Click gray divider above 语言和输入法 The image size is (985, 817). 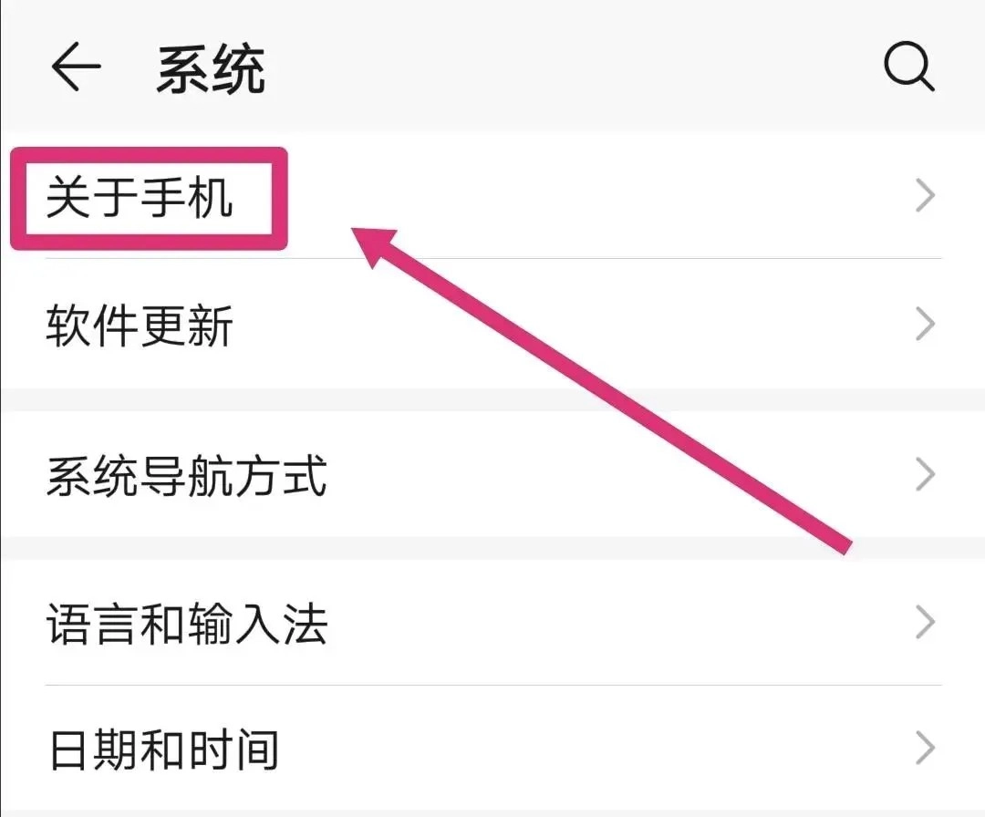click(493, 548)
